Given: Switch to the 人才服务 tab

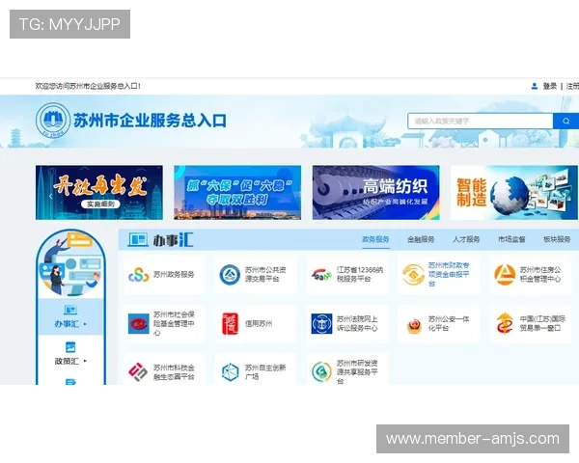Looking at the screenshot, I should point(466,239).
